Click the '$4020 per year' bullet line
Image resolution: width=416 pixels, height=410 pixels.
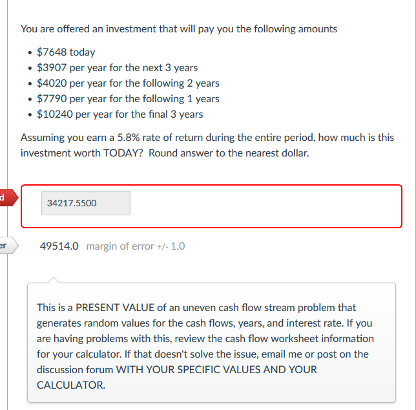[x=128, y=83]
